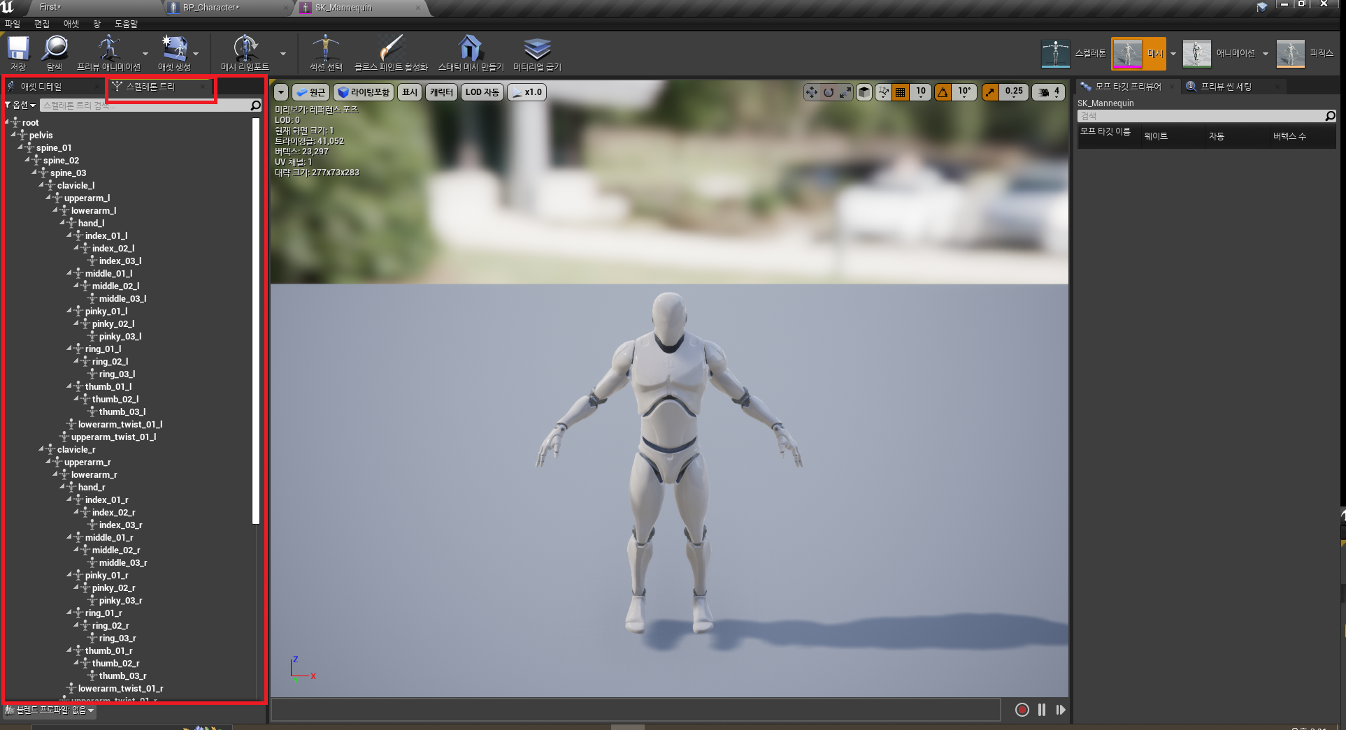The height and width of the screenshot is (730, 1346).
Task: Open viewport options dropdown arrow
Action: click(281, 92)
